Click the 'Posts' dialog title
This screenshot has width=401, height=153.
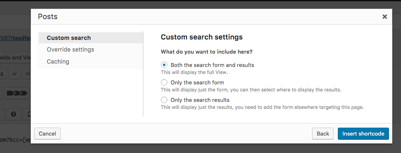47,17
